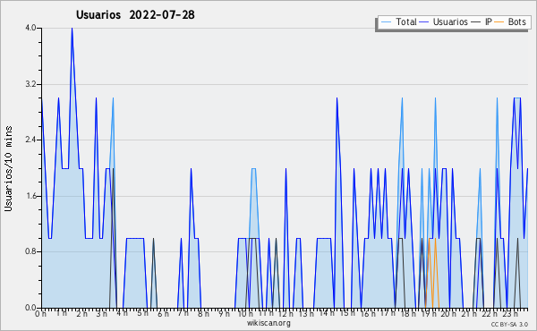Click the 18 h x-axis label
Screen dimensions: 537x331
(408, 313)
